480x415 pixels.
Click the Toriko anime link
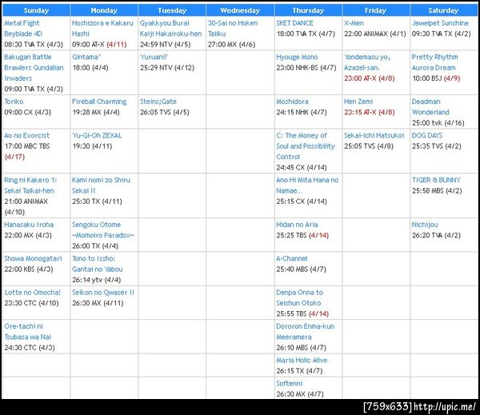[x=14, y=102]
